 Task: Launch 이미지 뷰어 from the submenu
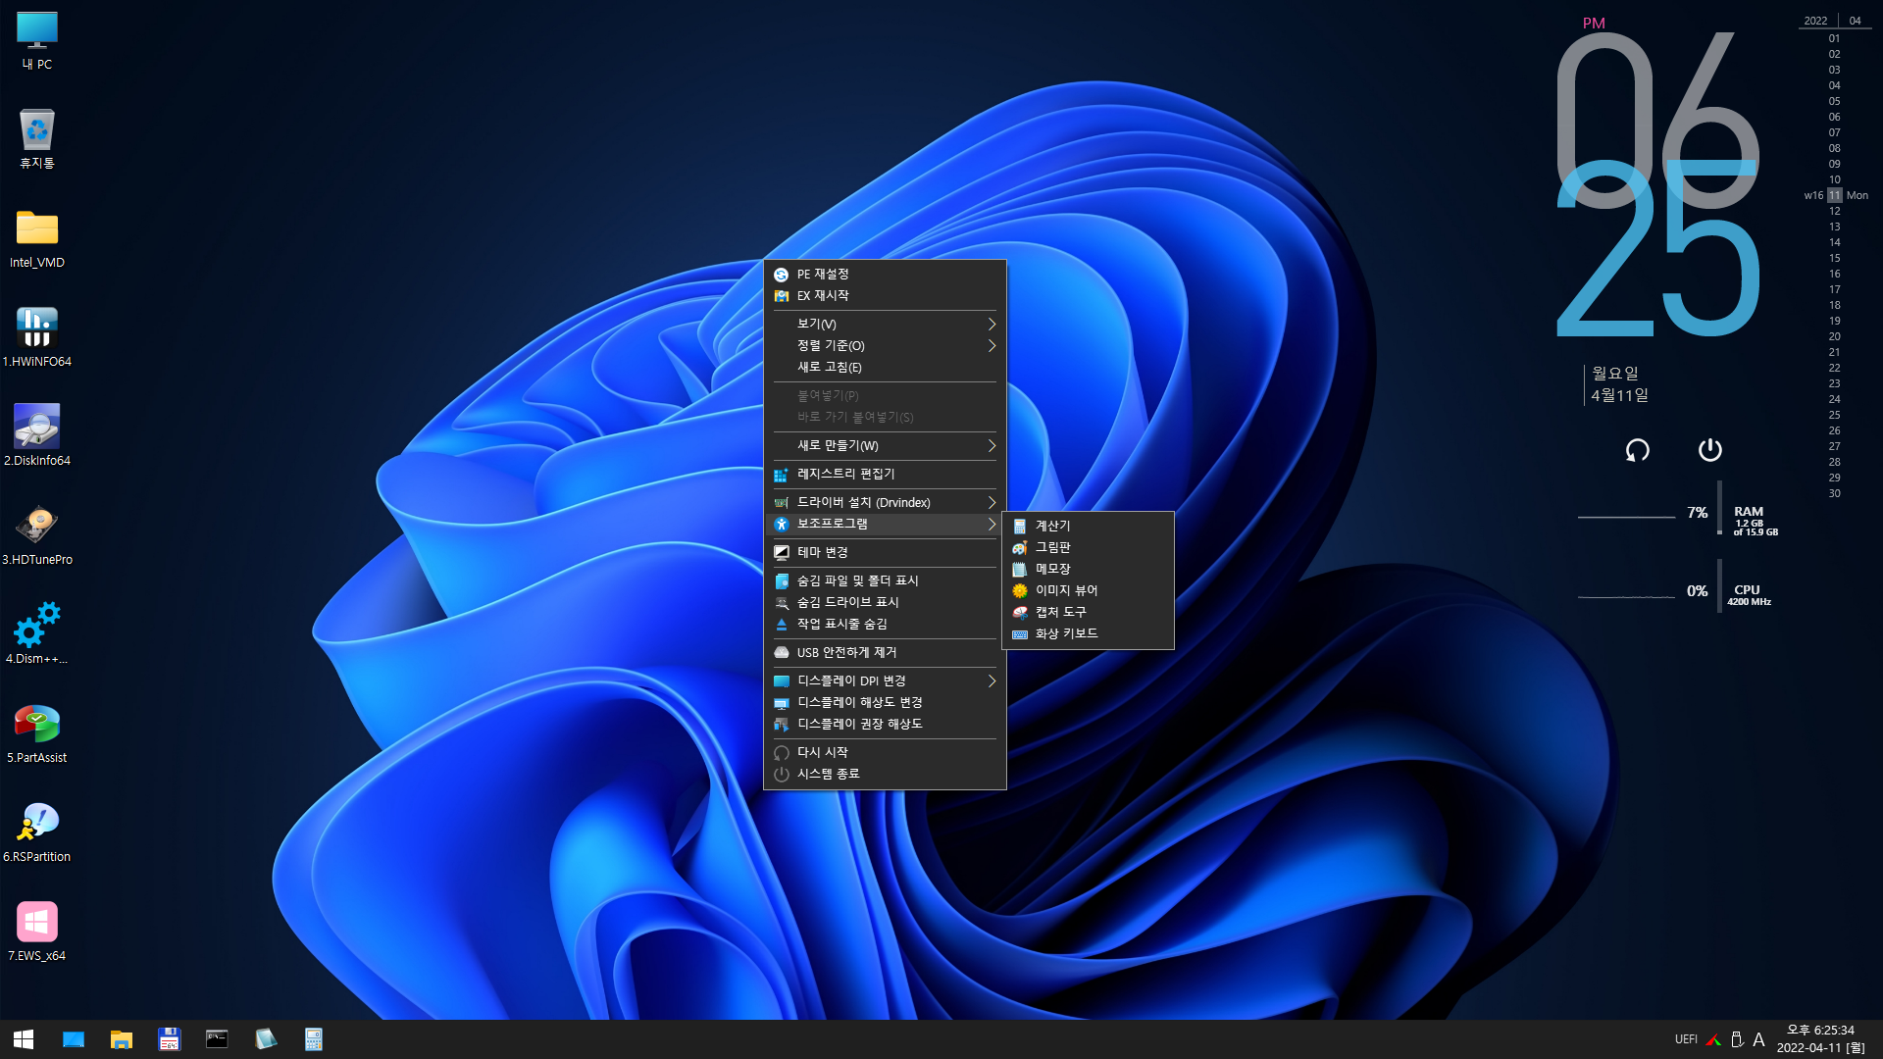coord(1088,591)
